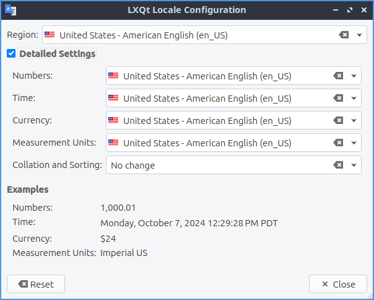Clear the Collation and Sorting field

coord(338,165)
